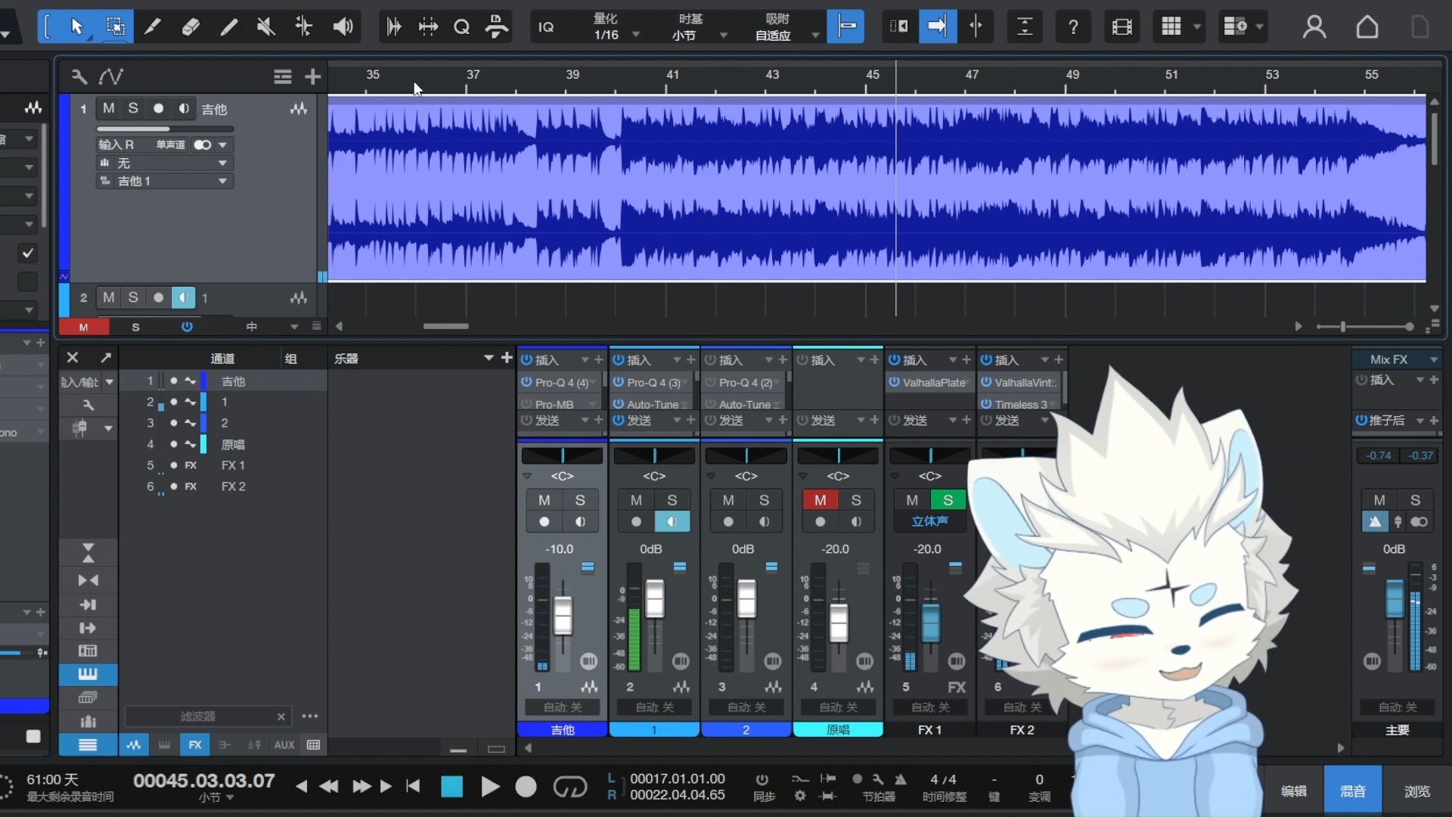The height and width of the screenshot is (817, 1452).
Task: Select the Bend tool
Action: [x=304, y=26]
